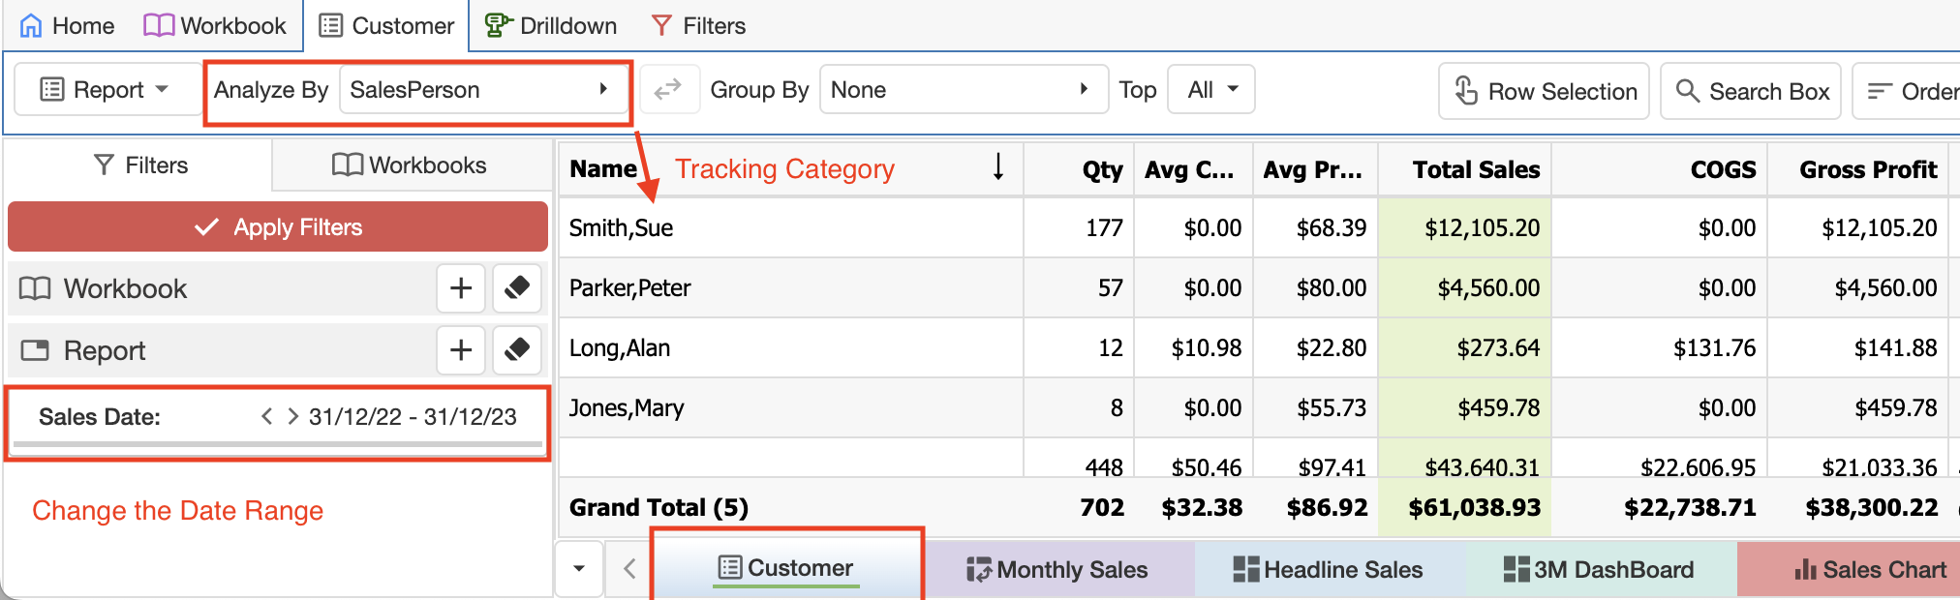This screenshot has height=600, width=1960.
Task: Click the Sales Date range value
Action: click(413, 417)
